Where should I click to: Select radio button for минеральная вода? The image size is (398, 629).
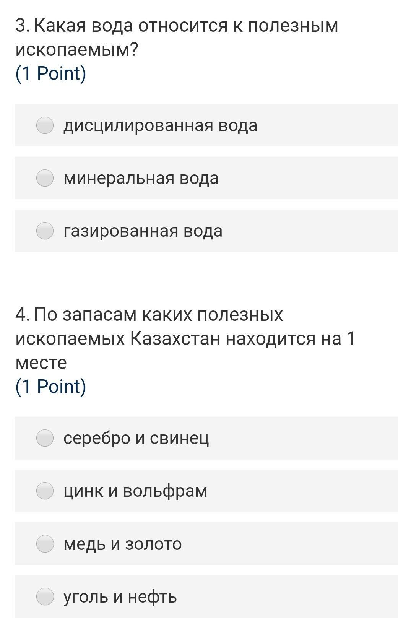[x=45, y=178]
